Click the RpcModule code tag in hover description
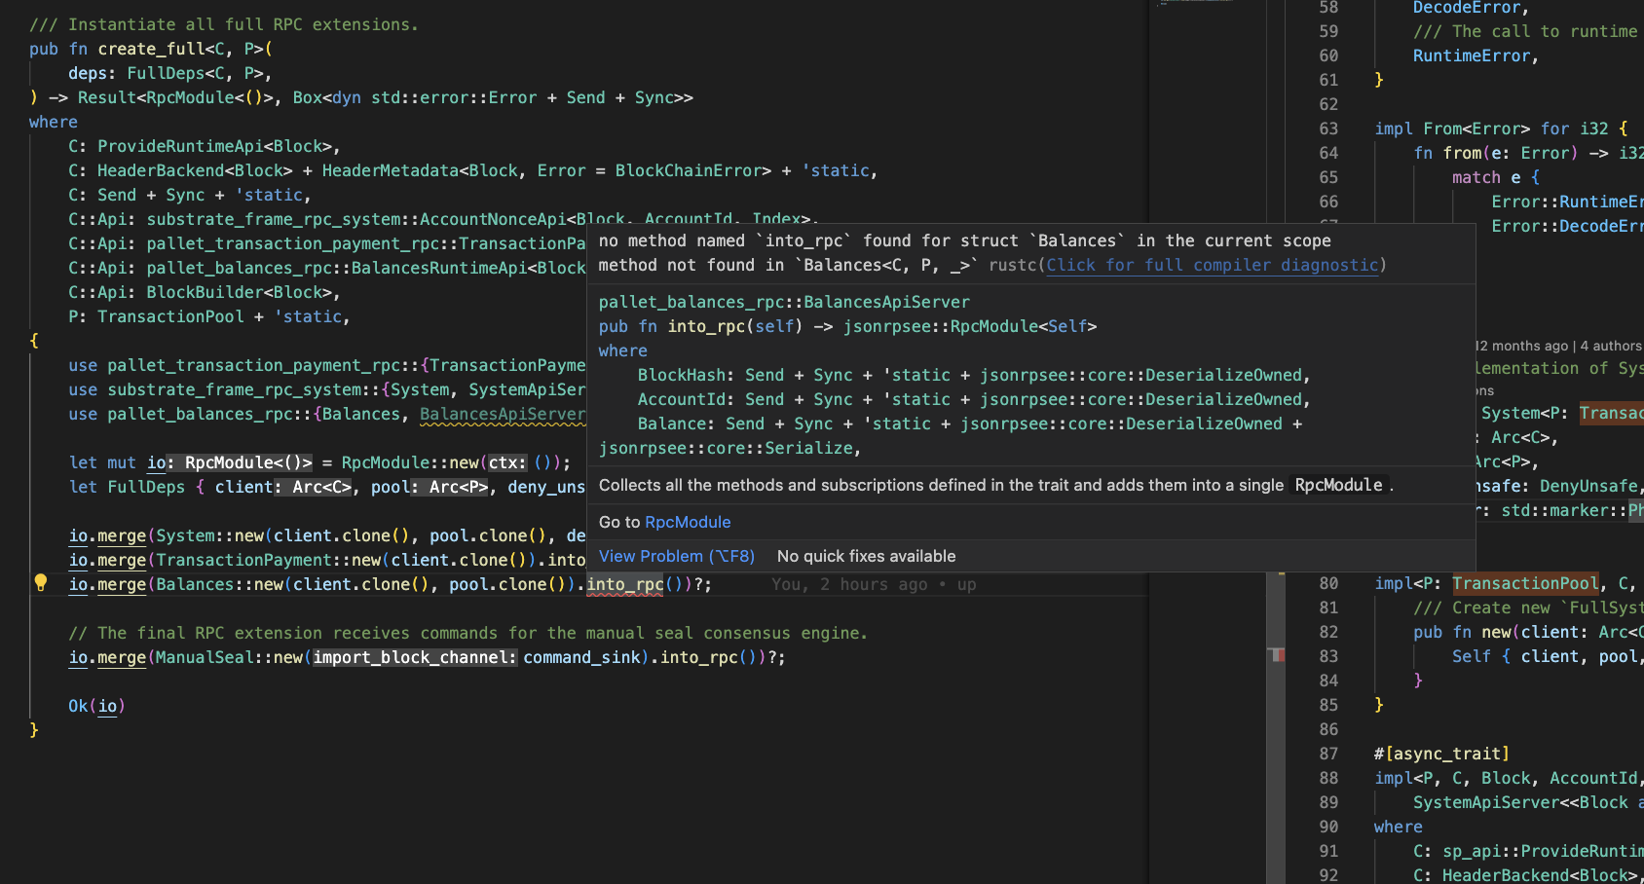1644x884 pixels. click(x=1338, y=485)
